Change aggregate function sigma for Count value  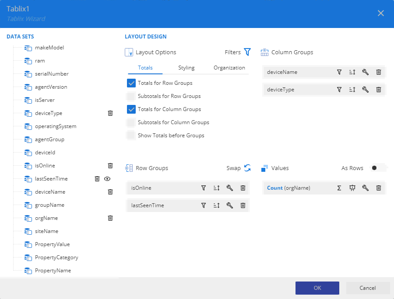click(339, 188)
